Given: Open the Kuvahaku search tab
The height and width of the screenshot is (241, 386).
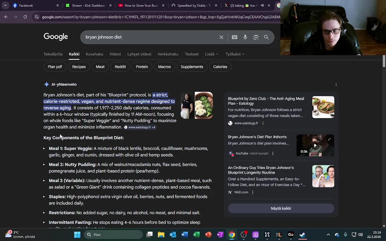Looking at the screenshot, I should [x=94, y=54].
